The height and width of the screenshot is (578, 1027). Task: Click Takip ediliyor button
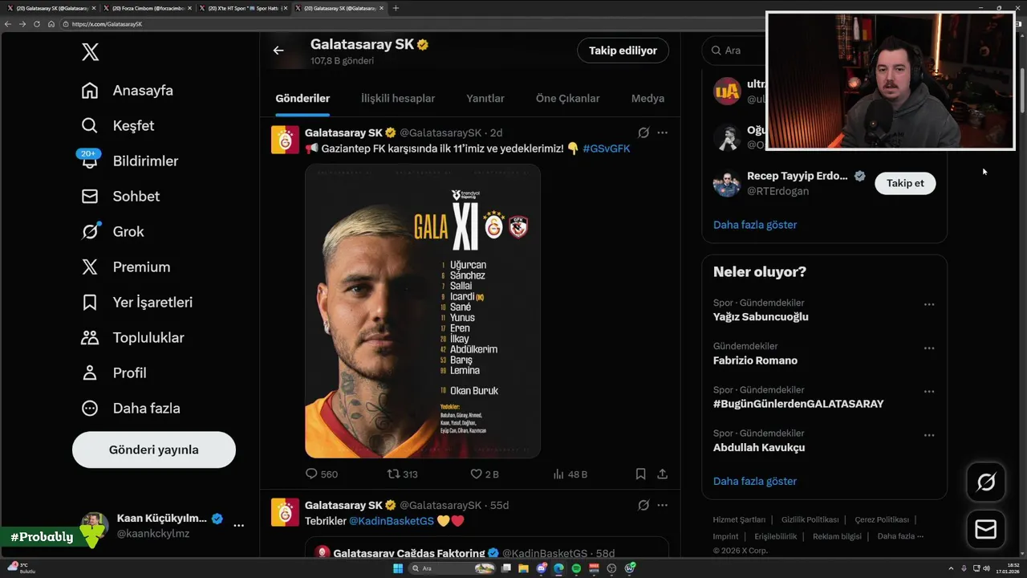click(x=623, y=51)
